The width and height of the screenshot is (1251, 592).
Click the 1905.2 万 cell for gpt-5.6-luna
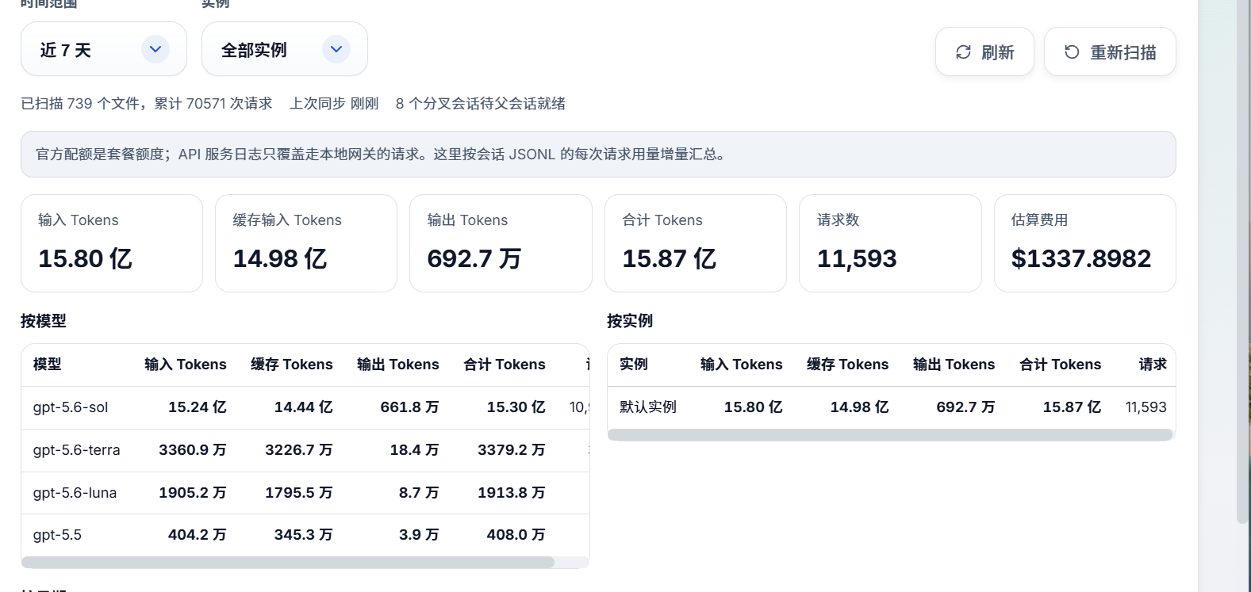(193, 493)
